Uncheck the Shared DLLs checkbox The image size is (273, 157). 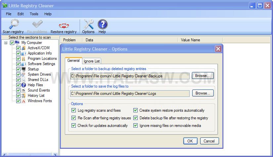pos(18,80)
